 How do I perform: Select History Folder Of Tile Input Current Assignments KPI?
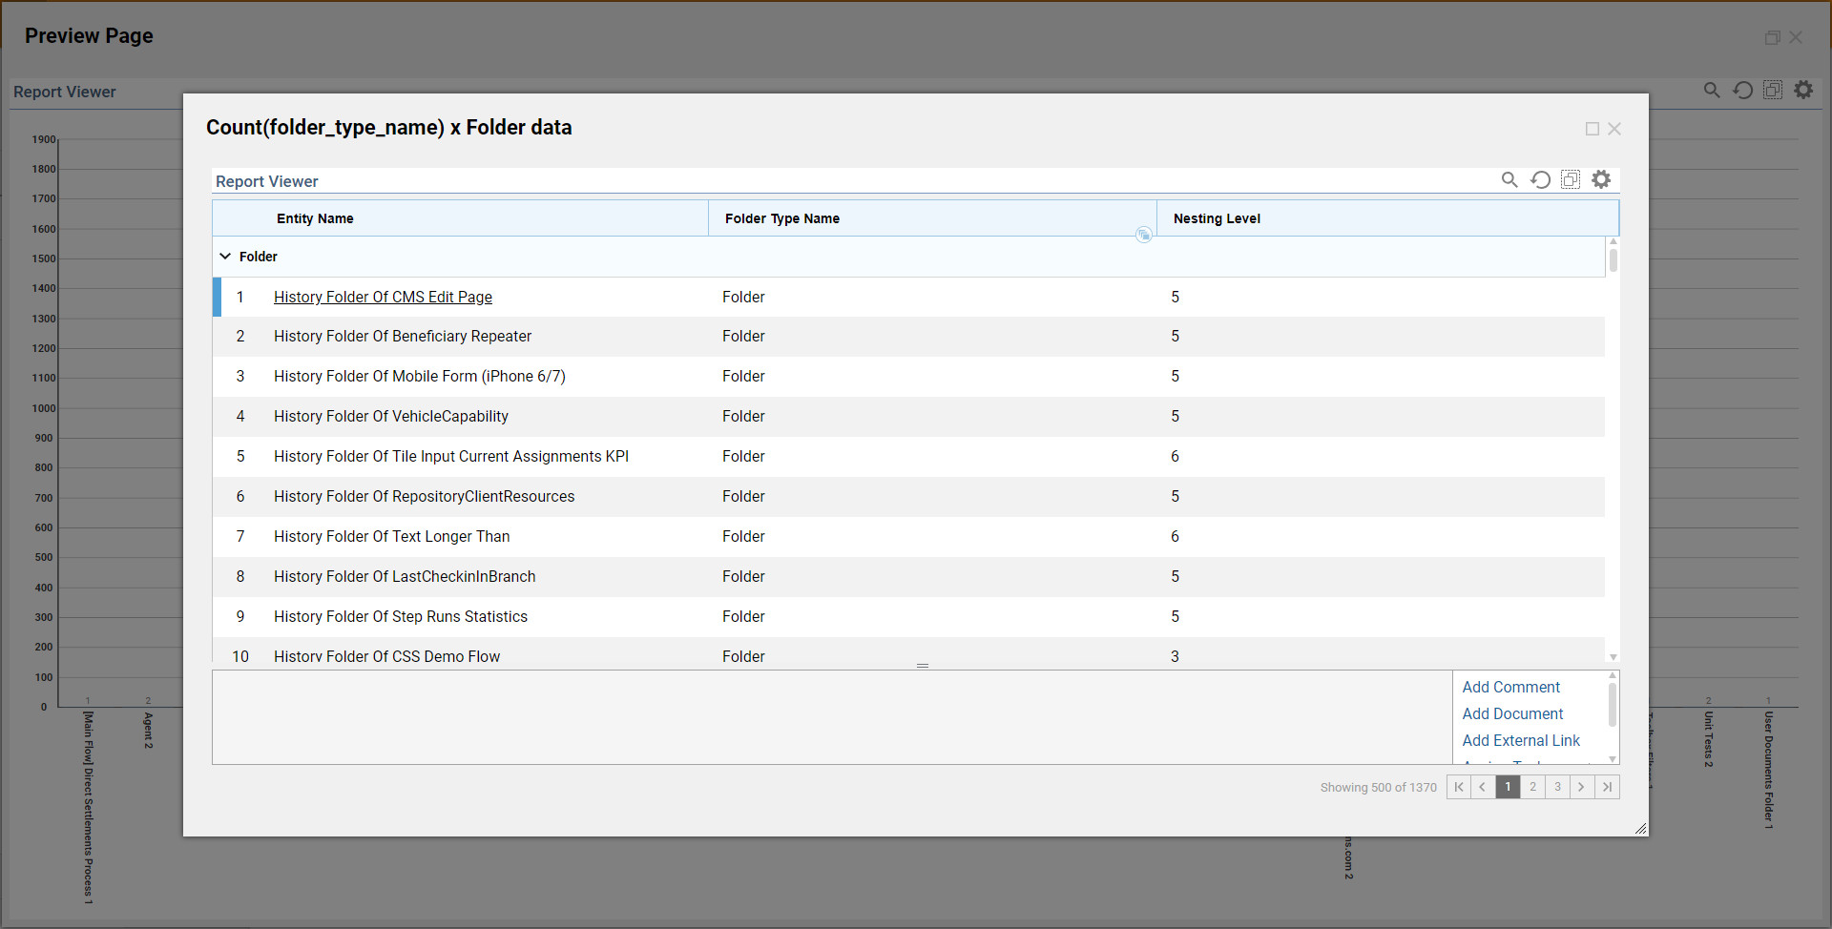point(908,457)
